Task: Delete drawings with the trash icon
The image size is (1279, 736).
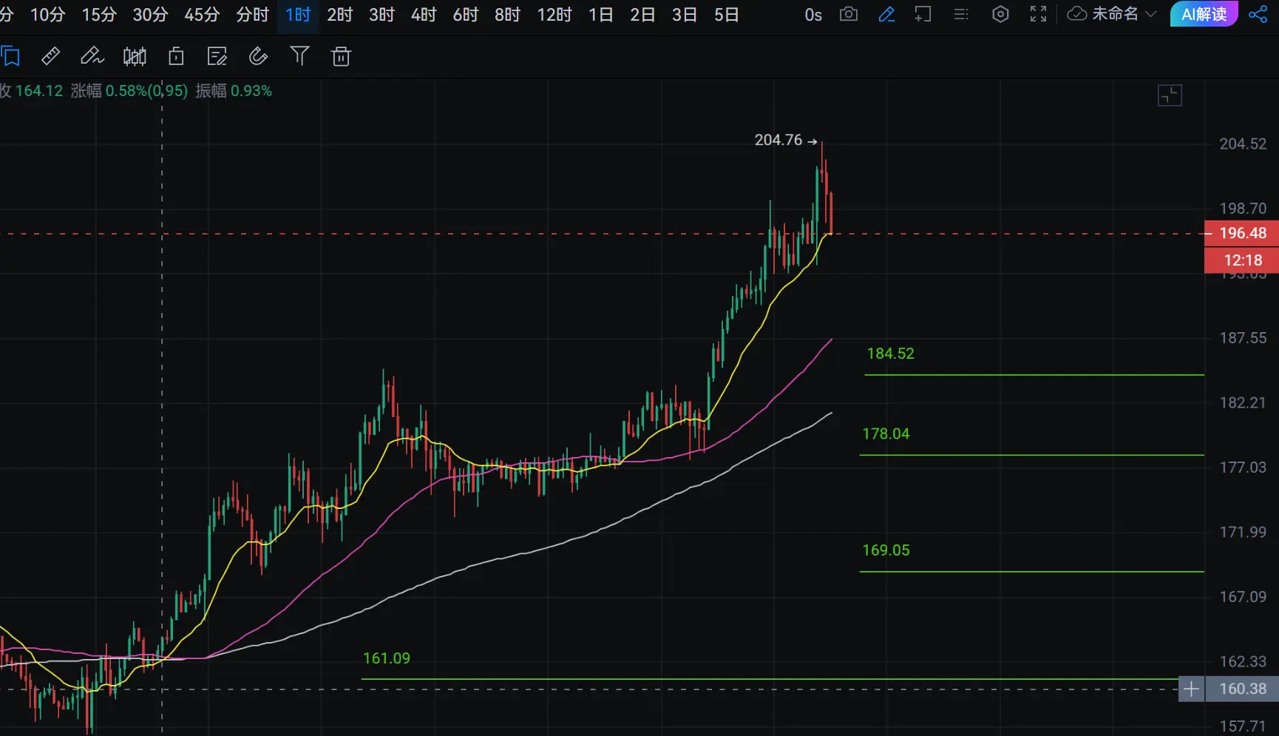Action: coord(341,56)
